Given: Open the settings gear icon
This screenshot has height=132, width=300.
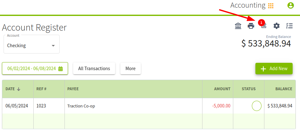Looking at the screenshot, I should (277, 26).
